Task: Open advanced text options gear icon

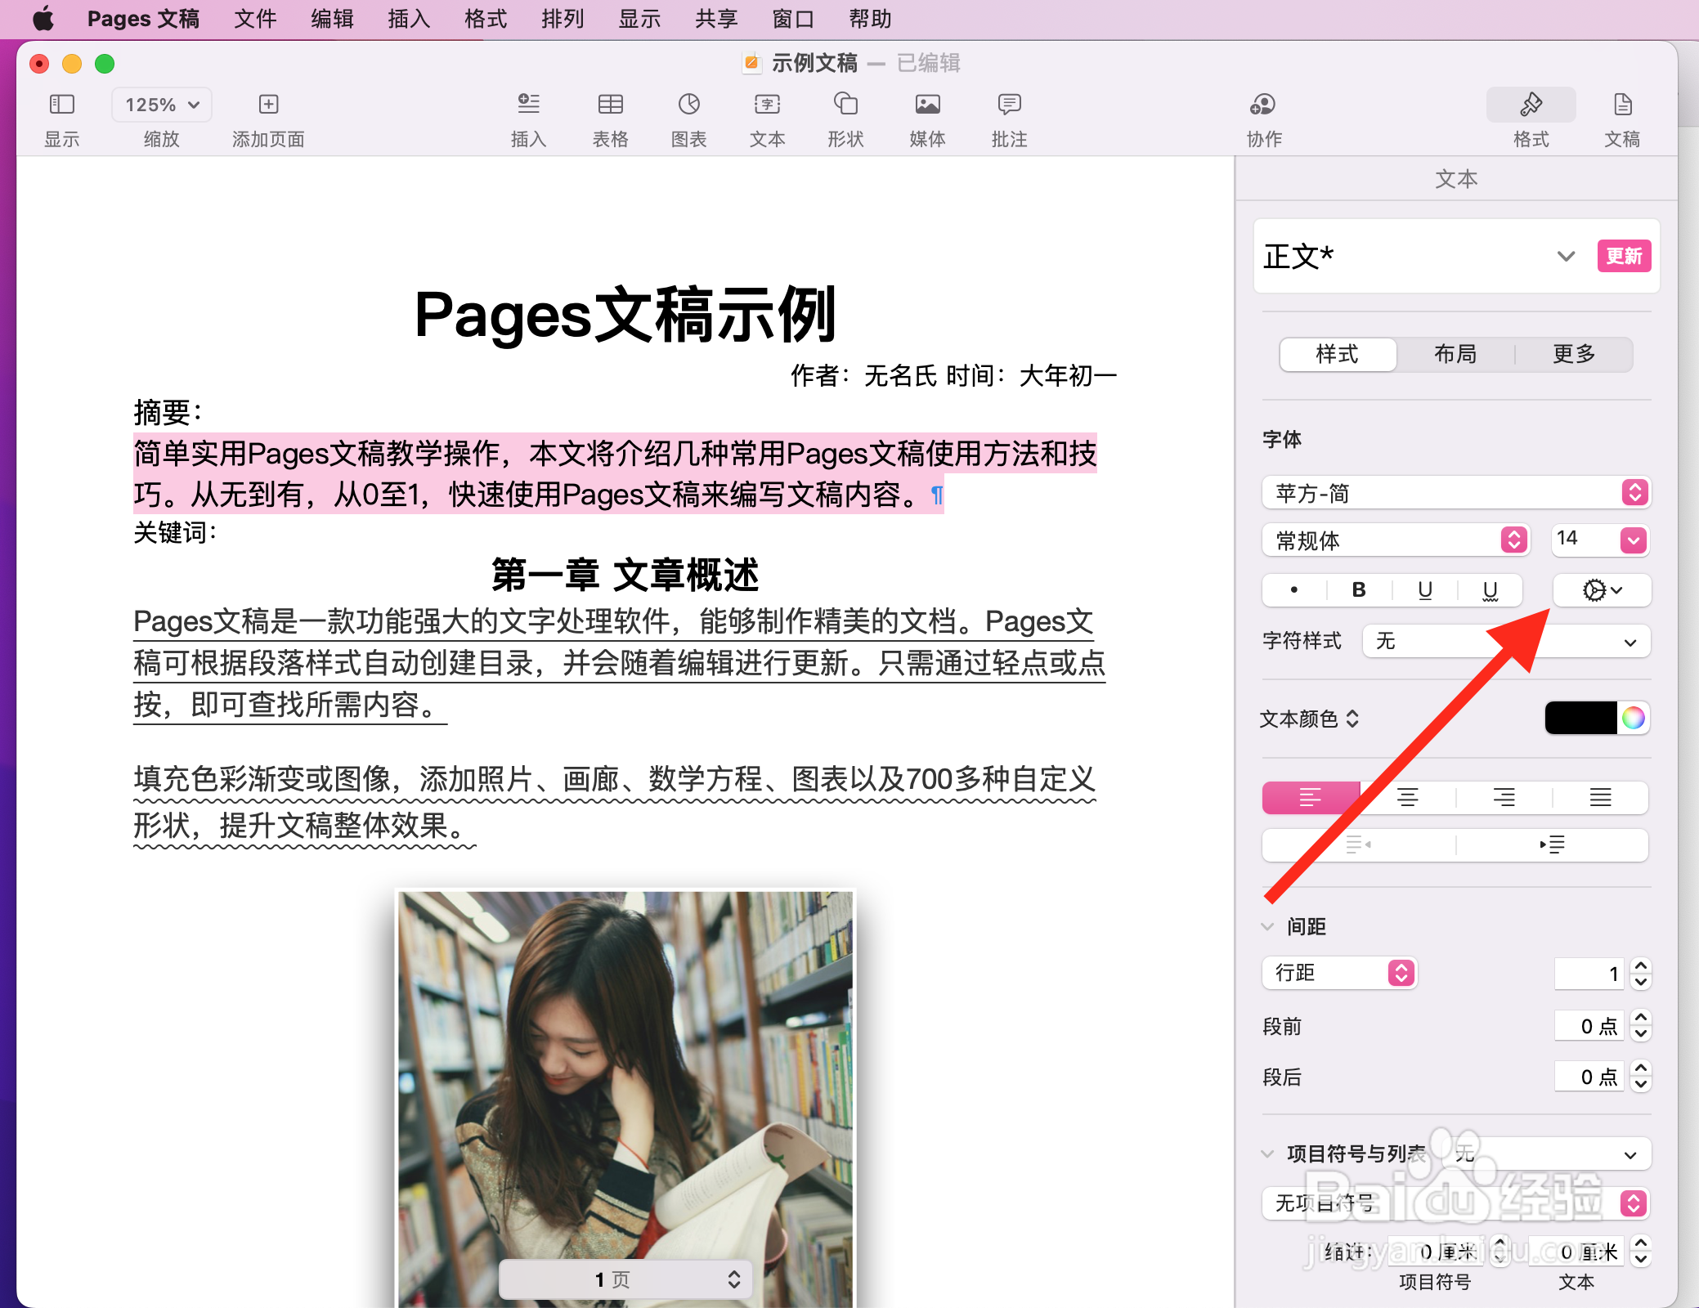Action: coord(1601,590)
